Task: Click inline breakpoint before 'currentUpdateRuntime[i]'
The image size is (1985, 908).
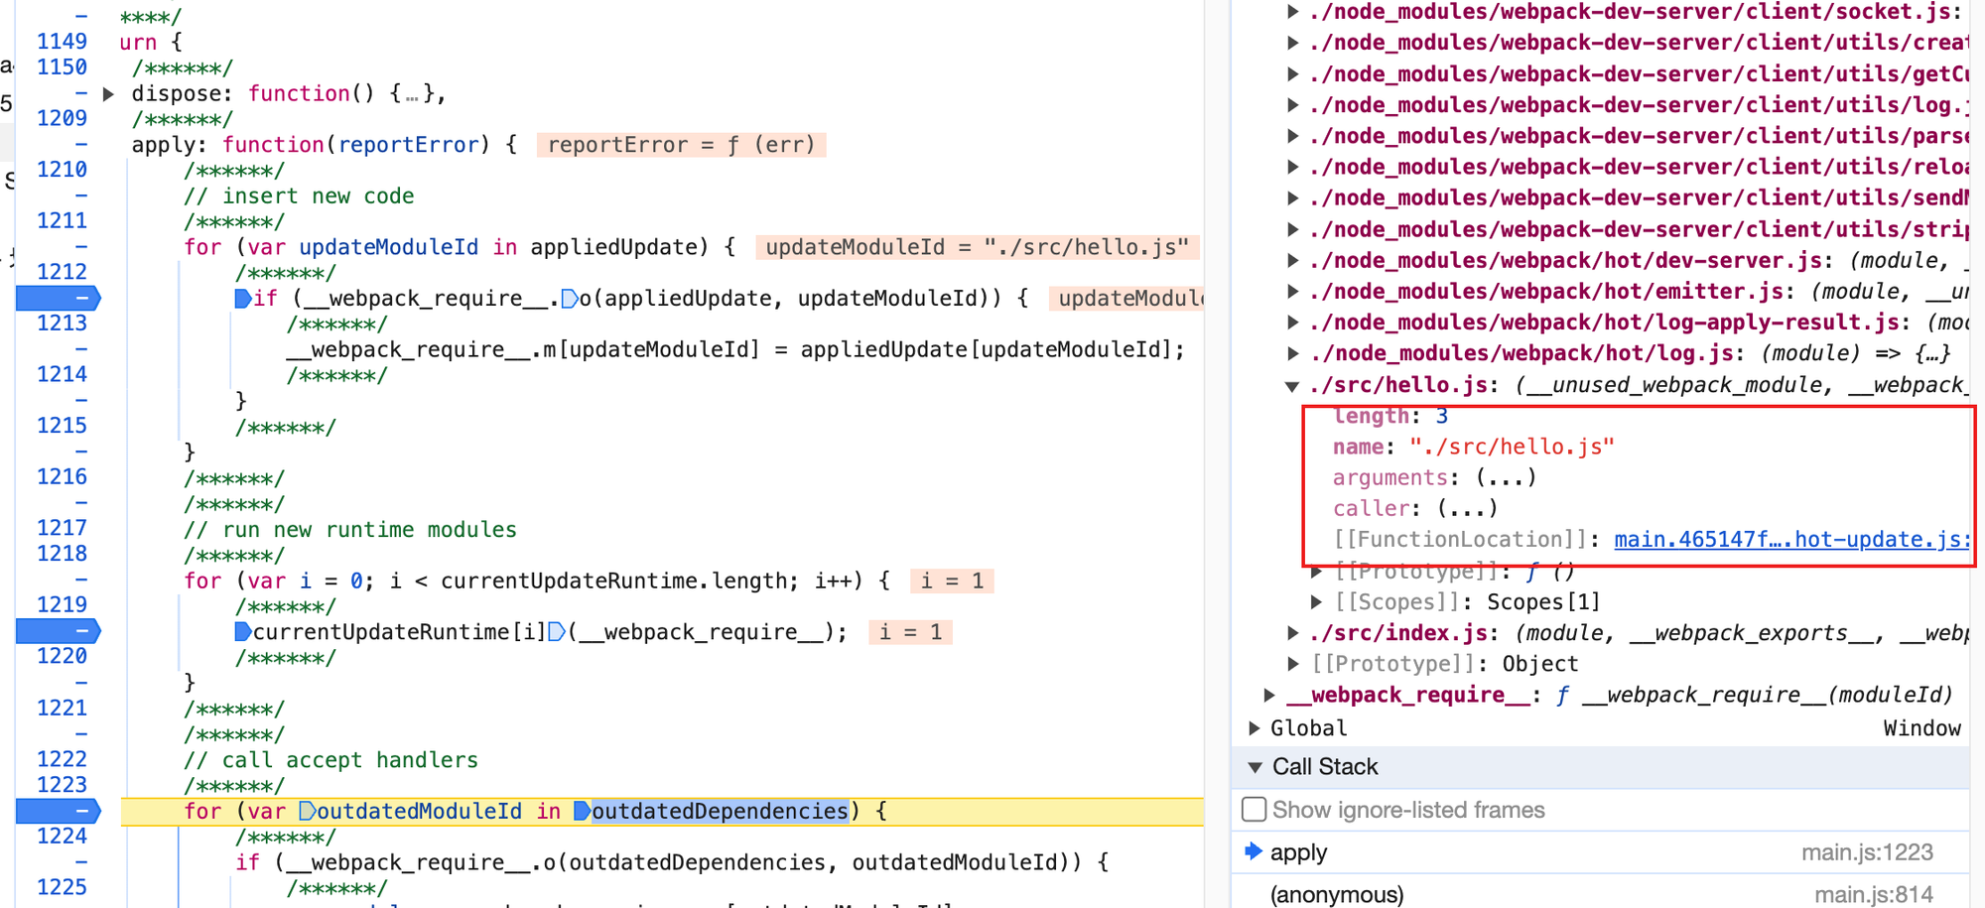Action: click(242, 632)
